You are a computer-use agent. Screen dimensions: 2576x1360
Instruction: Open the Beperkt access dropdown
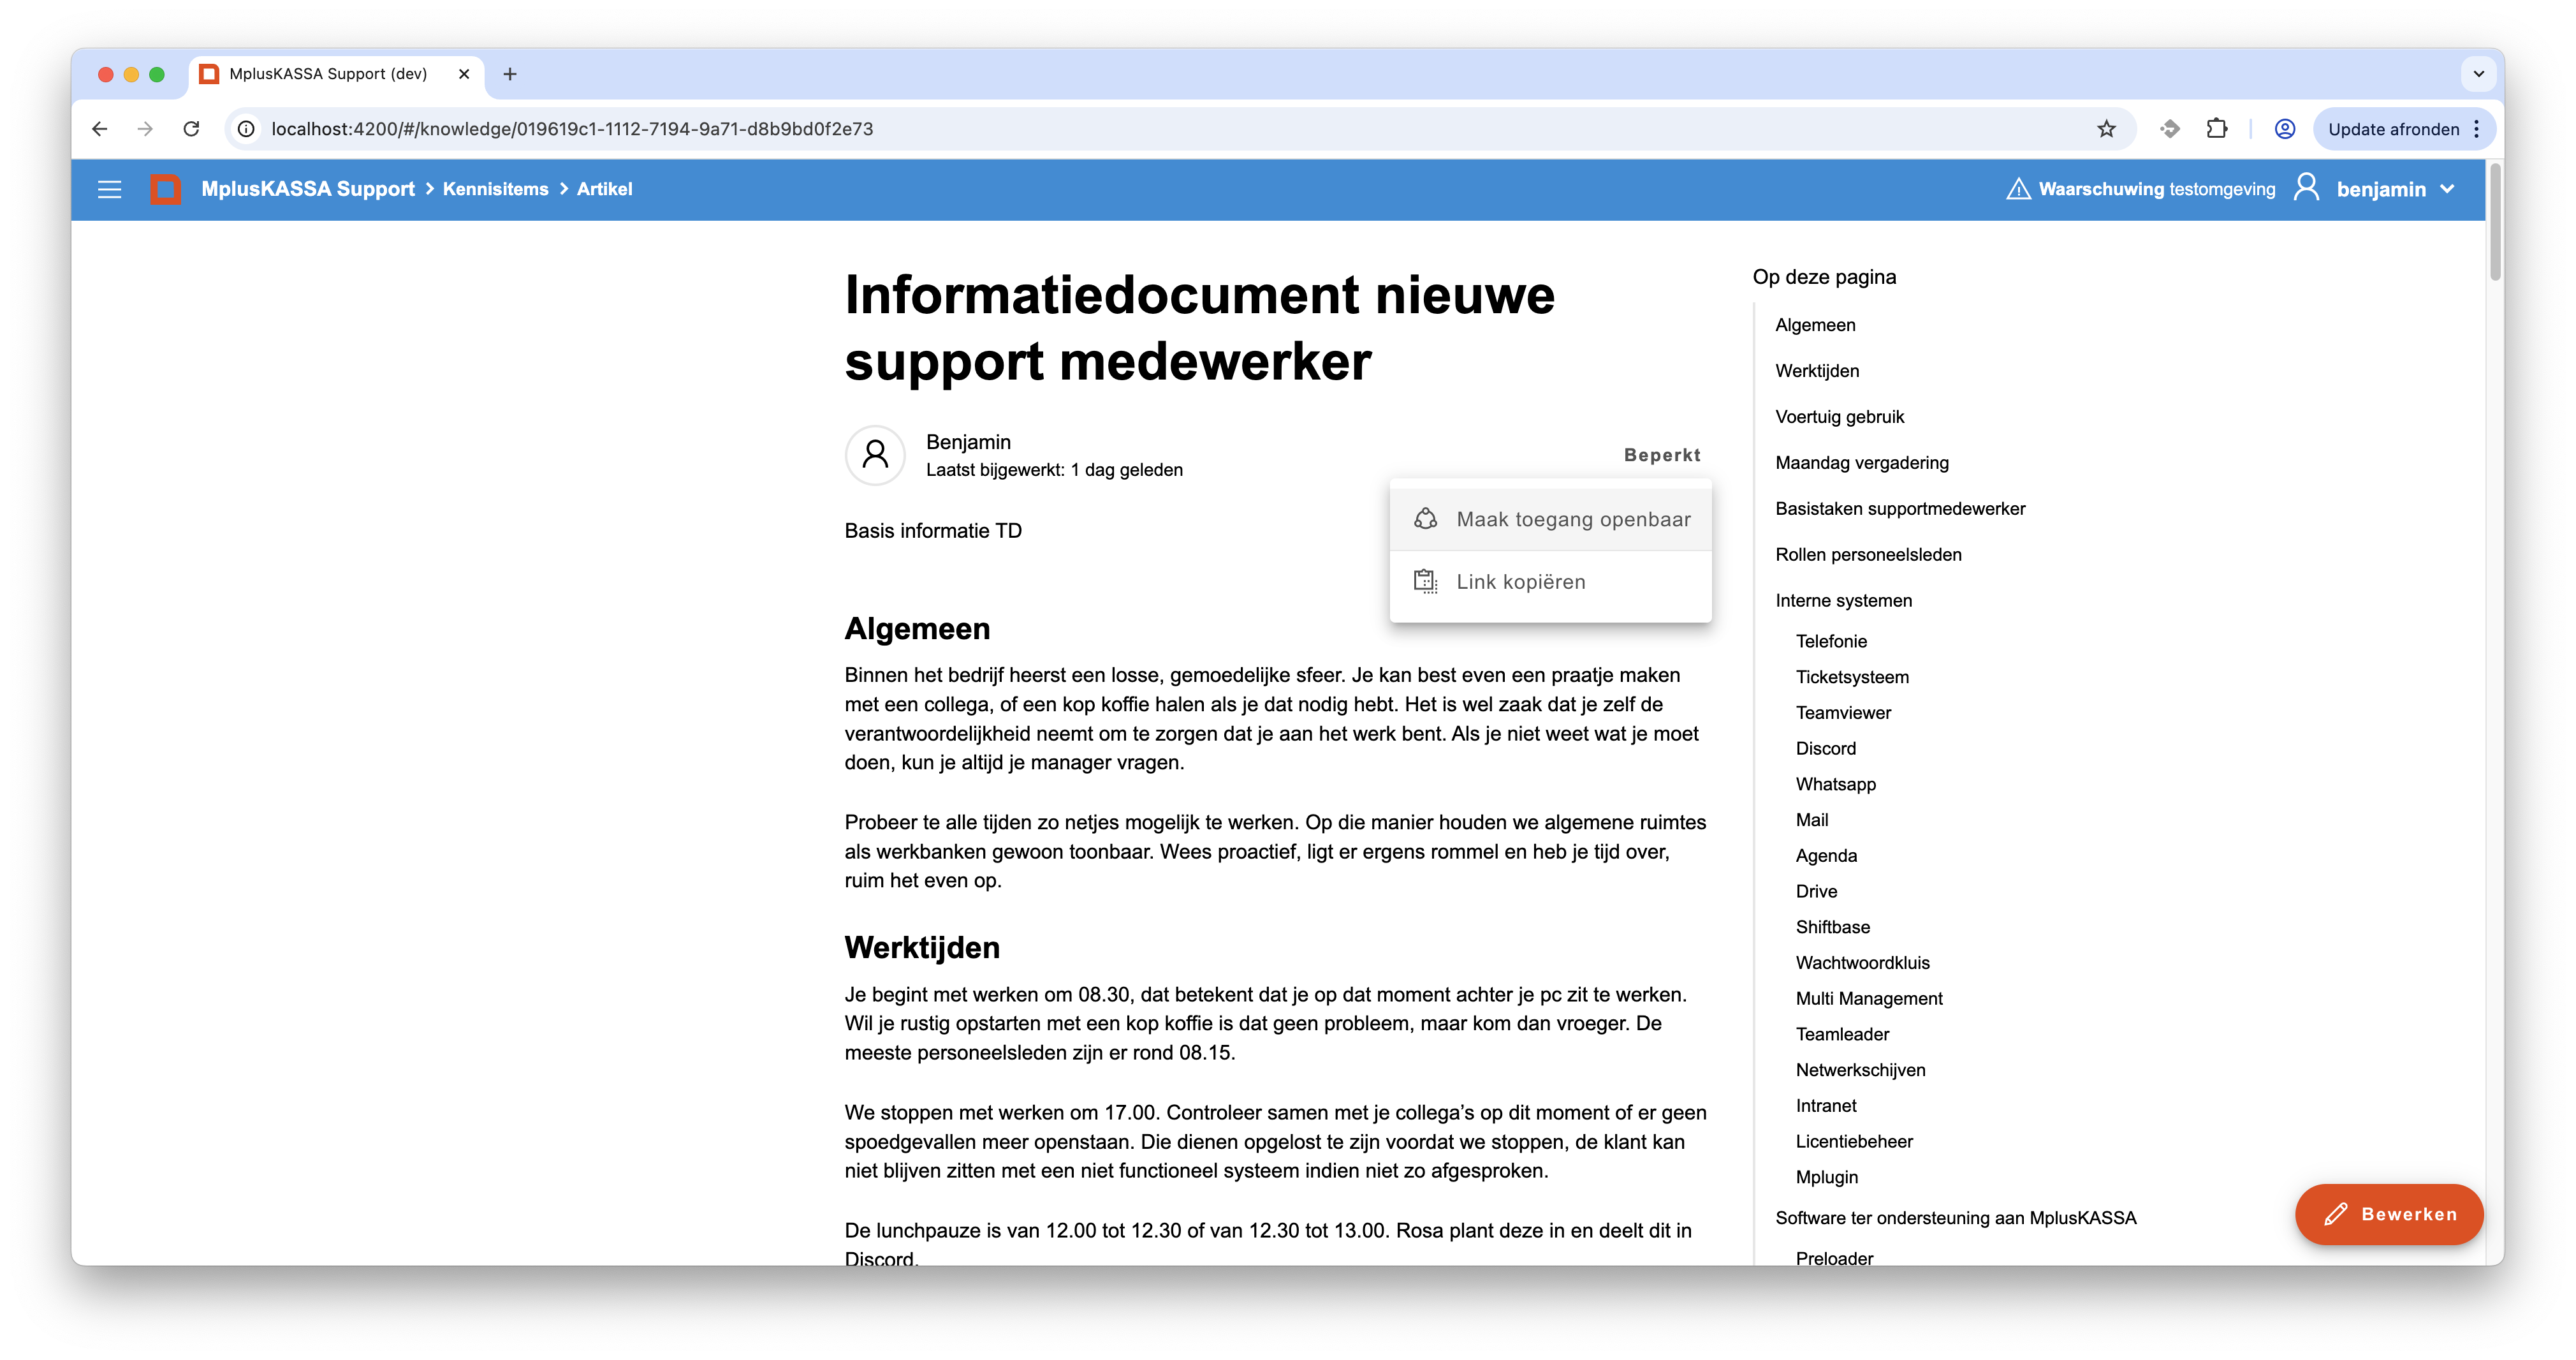(1661, 455)
